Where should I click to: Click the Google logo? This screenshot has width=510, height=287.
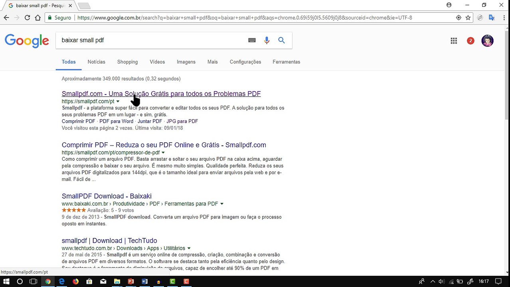point(27,41)
